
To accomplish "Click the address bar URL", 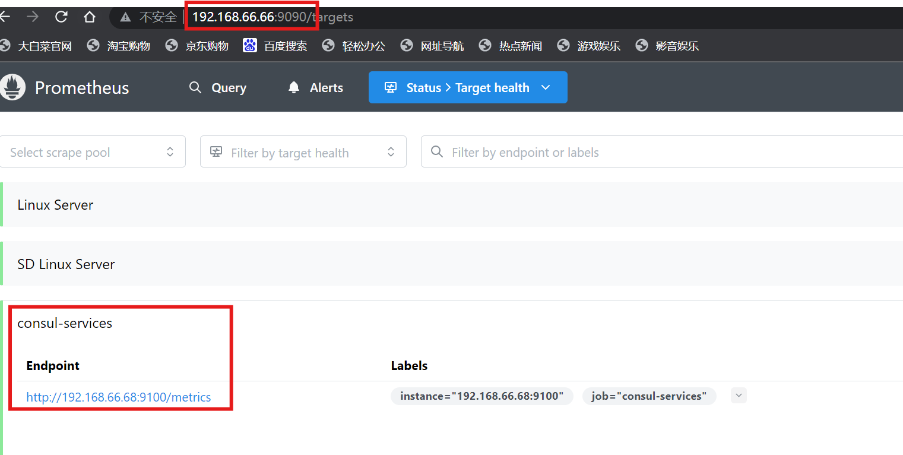I will click(273, 17).
